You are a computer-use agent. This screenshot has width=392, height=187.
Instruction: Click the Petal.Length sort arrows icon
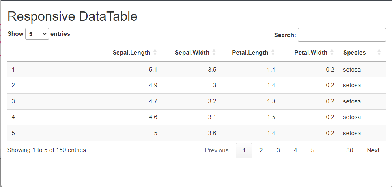point(273,52)
